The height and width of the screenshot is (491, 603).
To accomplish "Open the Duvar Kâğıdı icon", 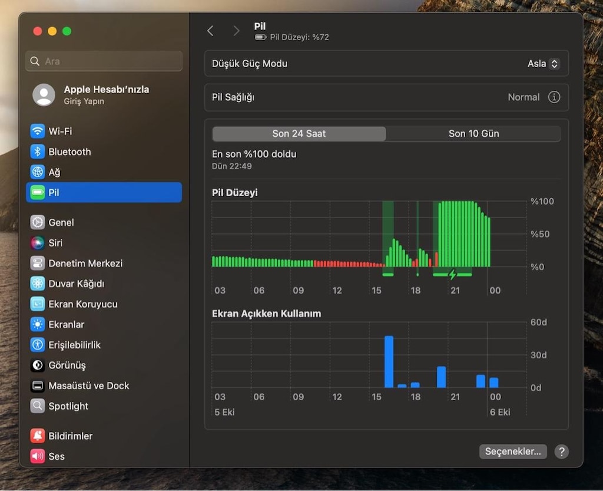I will point(37,284).
